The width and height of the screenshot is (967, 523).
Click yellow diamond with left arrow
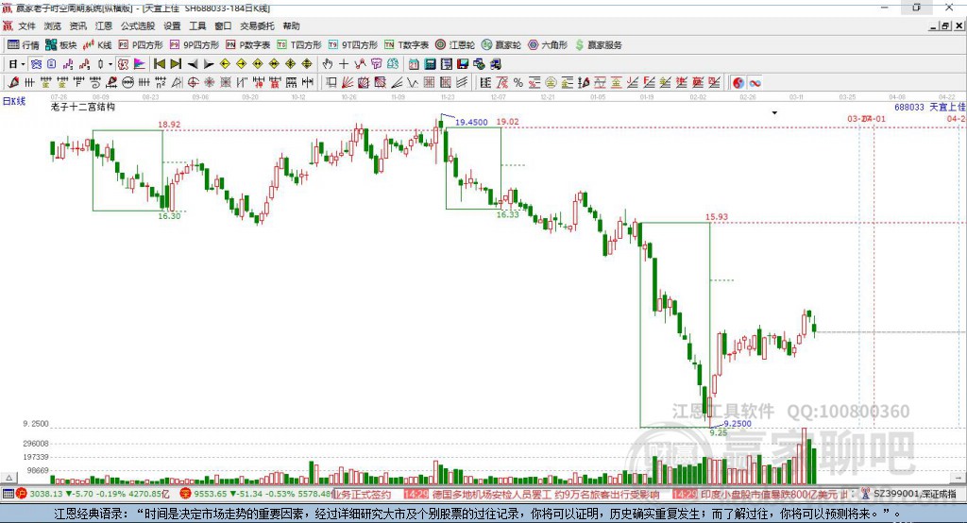[225, 64]
